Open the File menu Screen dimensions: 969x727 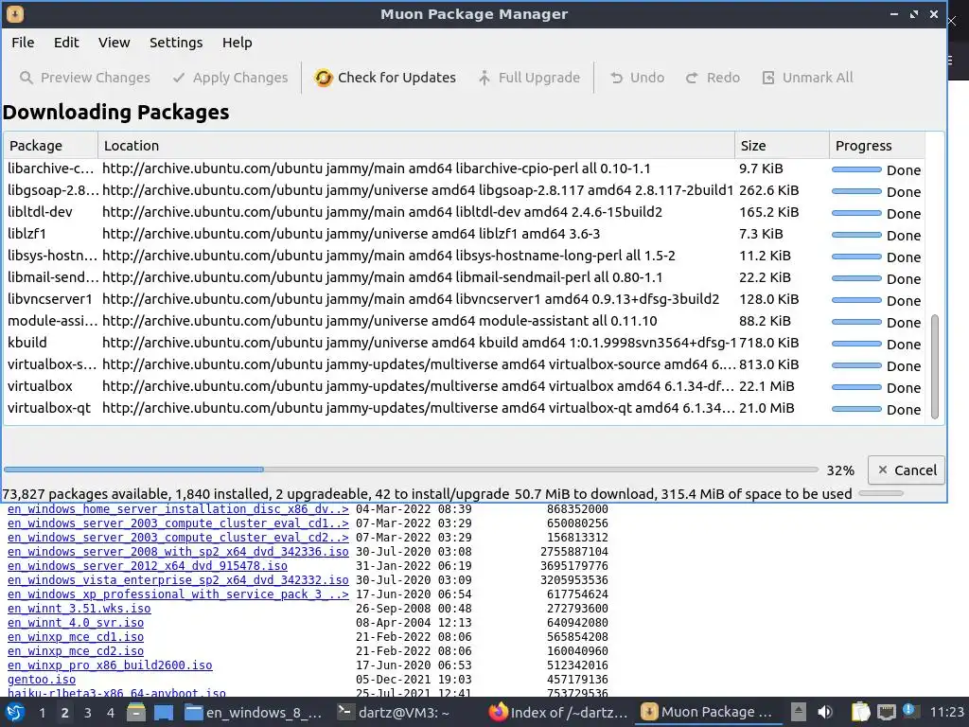[x=23, y=43]
